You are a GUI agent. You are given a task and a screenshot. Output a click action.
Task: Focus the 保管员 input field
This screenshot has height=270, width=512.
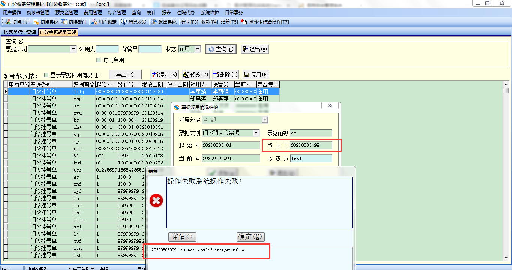[150, 49]
